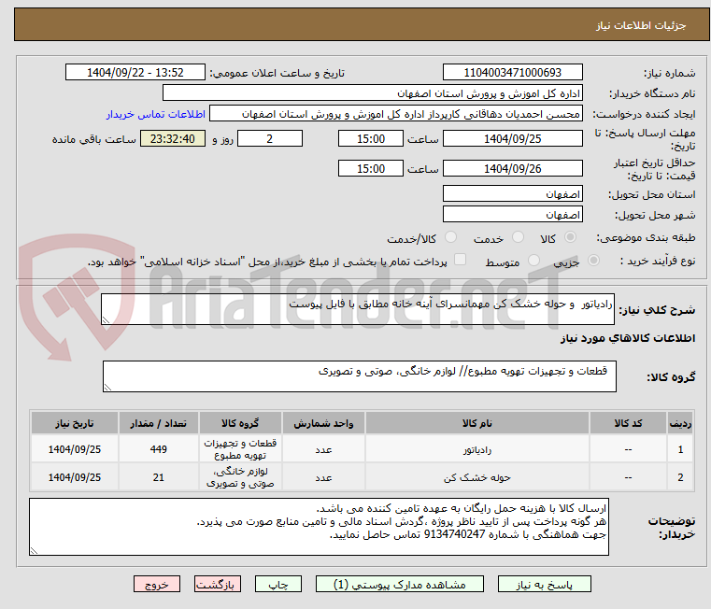Click the delivery city اصفهان field

pyautogui.click(x=513, y=214)
